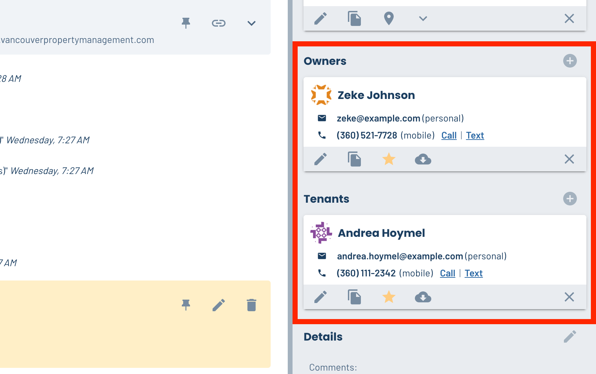Download Zeke Johnson's contact via cloud icon
The width and height of the screenshot is (596, 374).
[423, 159]
